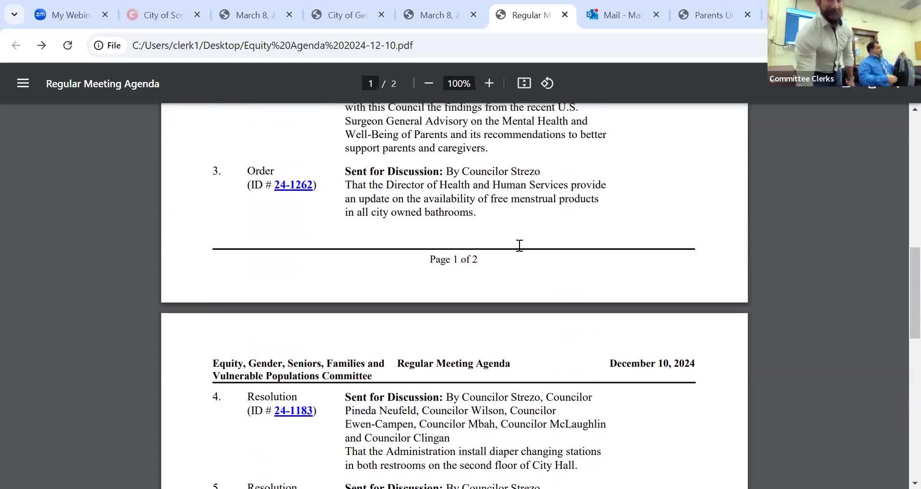Click the 'December 10, 2024' date text
The height and width of the screenshot is (489, 921).
[x=652, y=363]
